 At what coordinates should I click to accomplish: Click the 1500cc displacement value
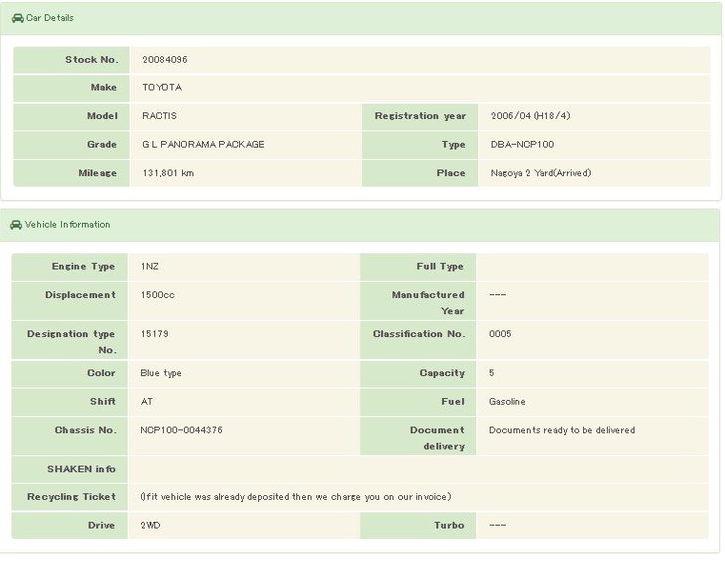point(157,295)
